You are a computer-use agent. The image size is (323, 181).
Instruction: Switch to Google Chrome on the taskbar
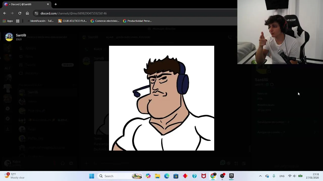[x=213, y=176]
